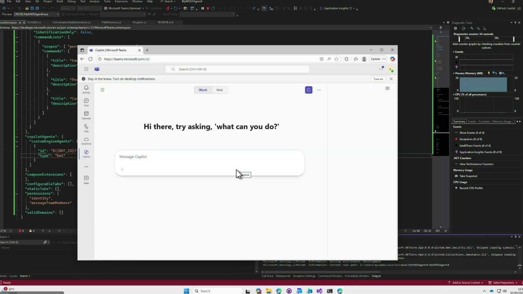The width and height of the screenshot is (523, 294).
Task: Click the Edge Update button
Action: tap(376, 59)
